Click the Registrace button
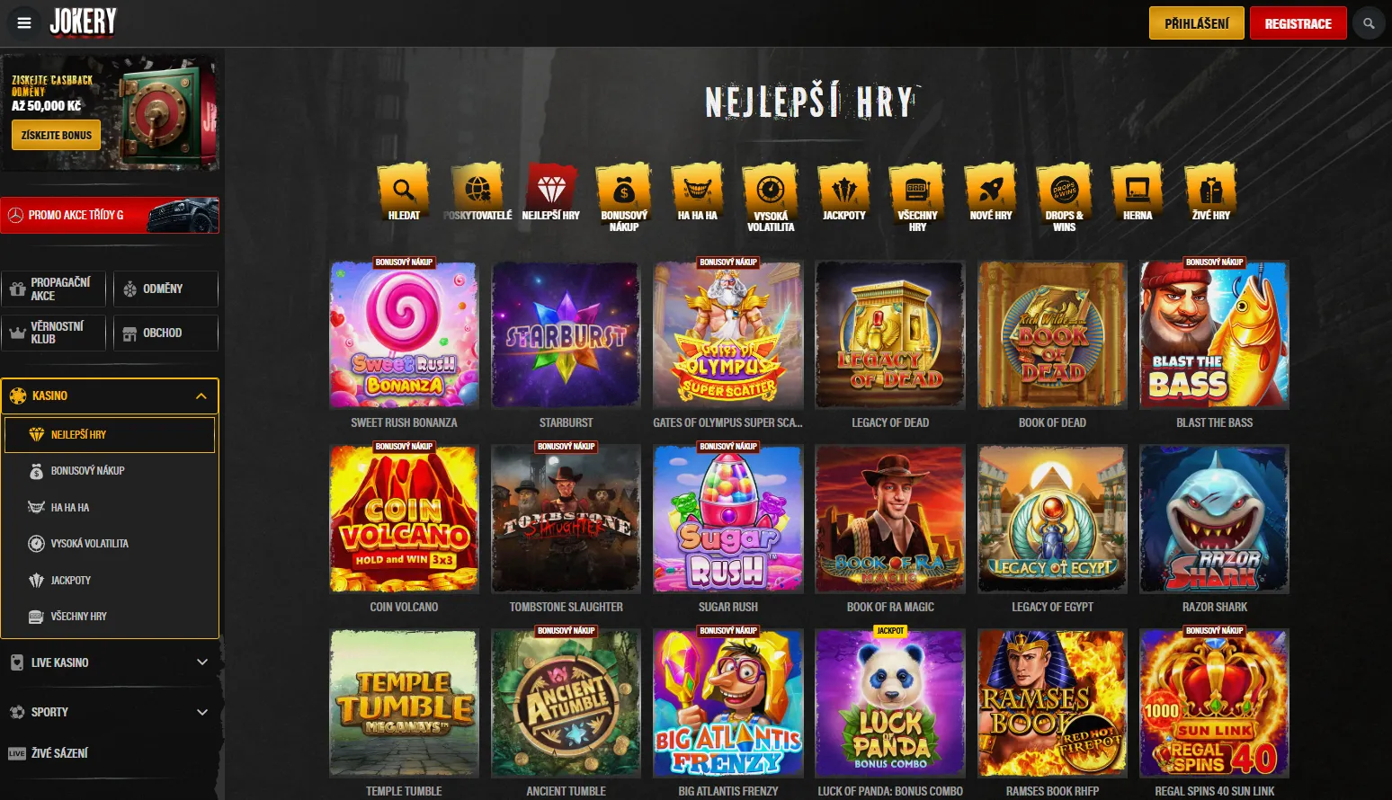The width and height of the screenshot is (1392, 800). [1298, 23]
